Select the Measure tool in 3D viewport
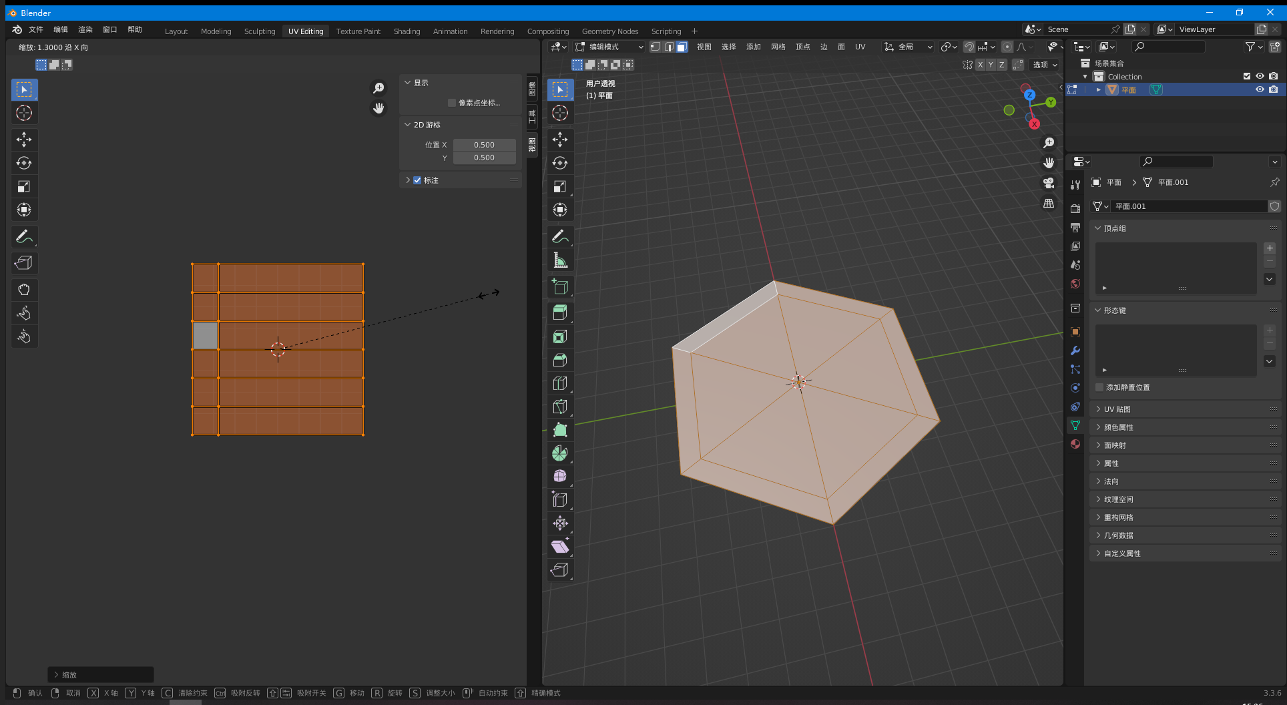 coord(560,260)
